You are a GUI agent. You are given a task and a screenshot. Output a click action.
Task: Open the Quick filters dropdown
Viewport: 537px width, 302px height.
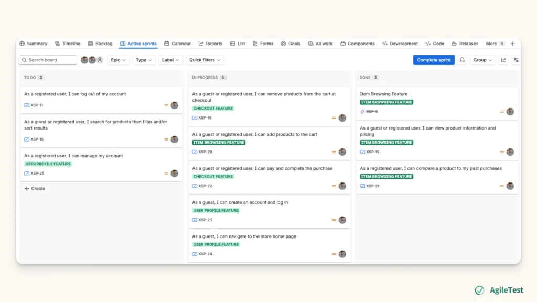tap(205, 60)
